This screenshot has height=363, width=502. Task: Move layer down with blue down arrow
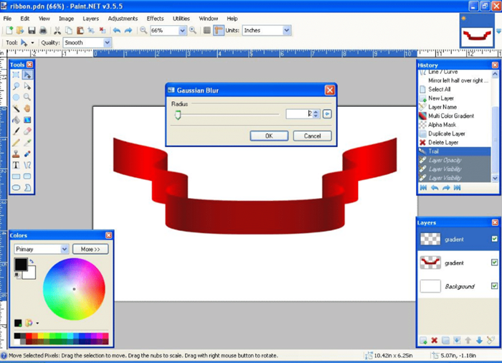coord(479,340)
